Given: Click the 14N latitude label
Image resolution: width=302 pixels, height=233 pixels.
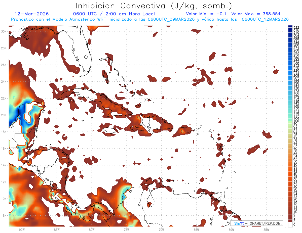Looking at the screenshot, I should pyautogui.click(x=4, y=165).
